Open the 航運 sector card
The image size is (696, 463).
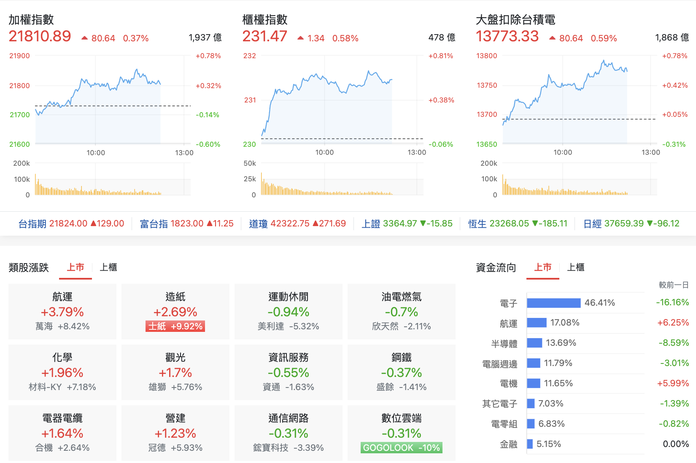[x=62, y=312]
